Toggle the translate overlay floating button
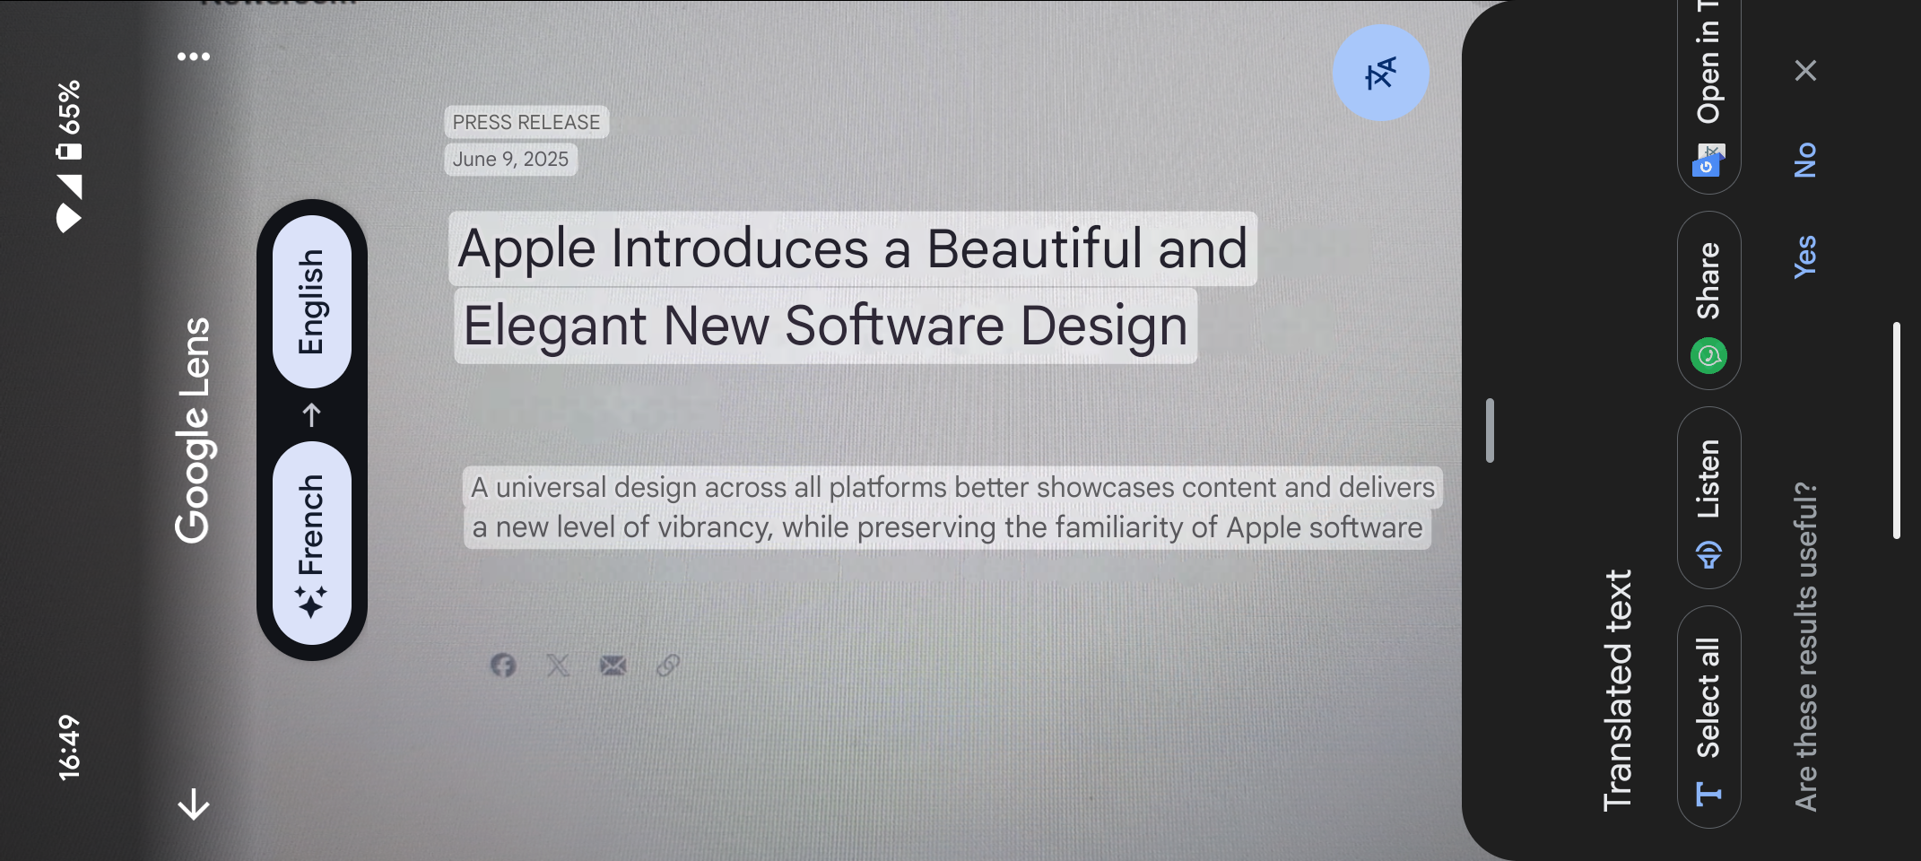 click(x=1380, y=74)
